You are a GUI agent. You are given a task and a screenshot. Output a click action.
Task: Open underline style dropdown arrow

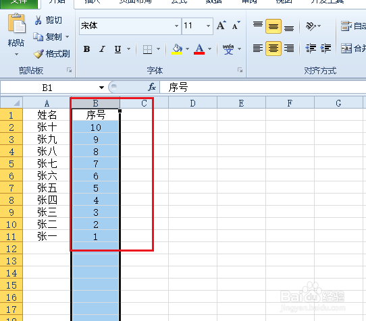click(128, 49)
